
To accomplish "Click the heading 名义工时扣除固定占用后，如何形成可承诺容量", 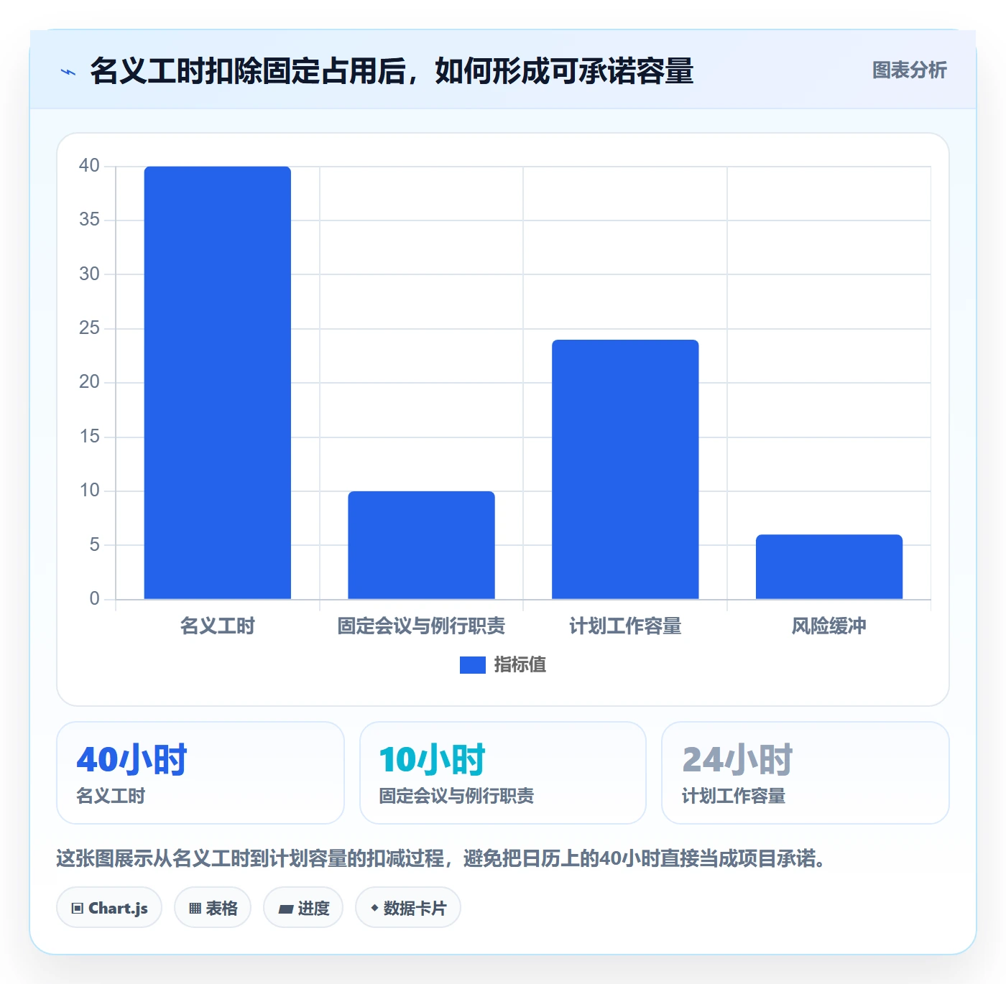I will [x=392, y=71].
